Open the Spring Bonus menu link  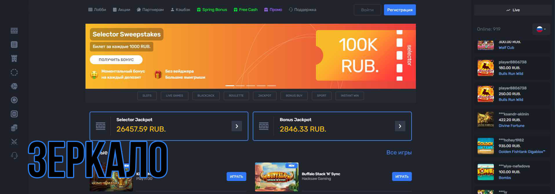pos(212,10)
